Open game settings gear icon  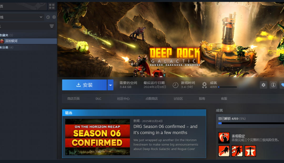coord(263,85)
